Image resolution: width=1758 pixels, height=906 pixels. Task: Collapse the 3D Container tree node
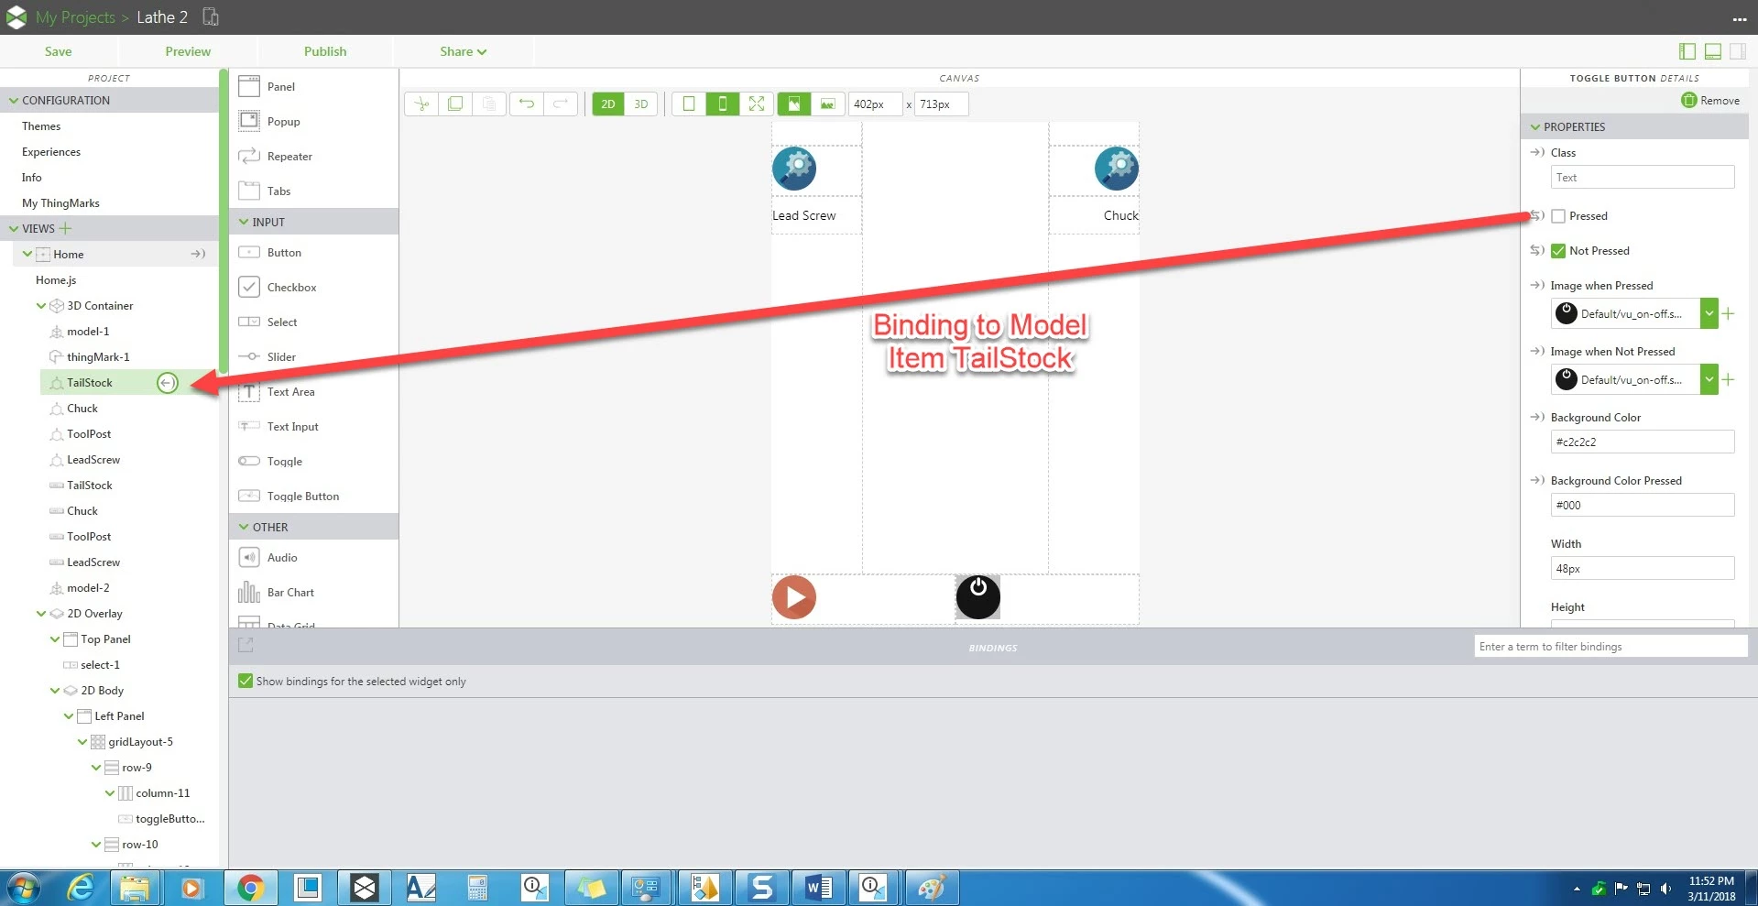[41, 306]
